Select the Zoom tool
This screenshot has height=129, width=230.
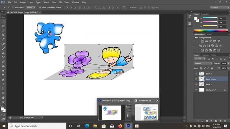(3, 102)
